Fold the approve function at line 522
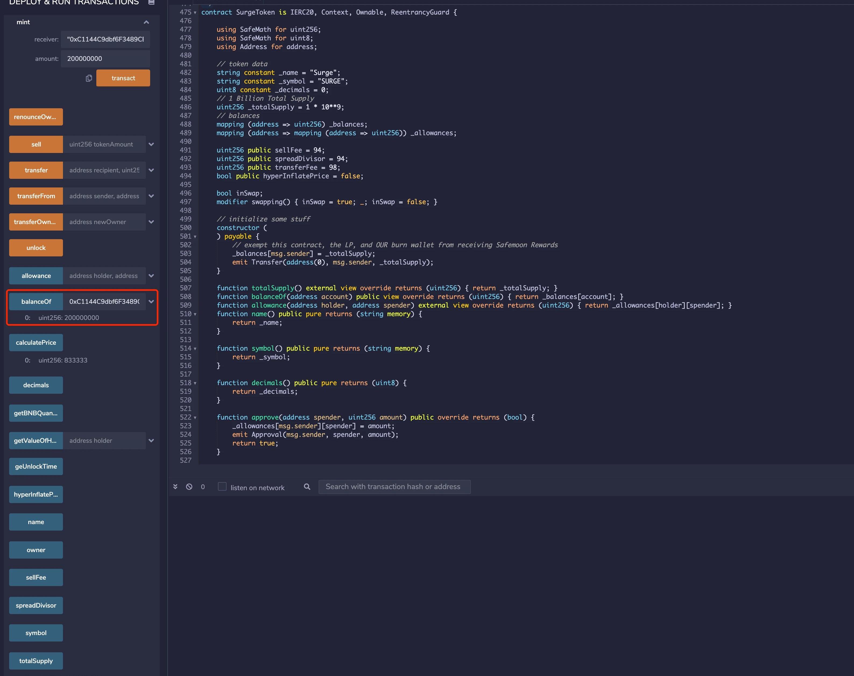Viewport: 854px width, 676px height. coord(195,417)
